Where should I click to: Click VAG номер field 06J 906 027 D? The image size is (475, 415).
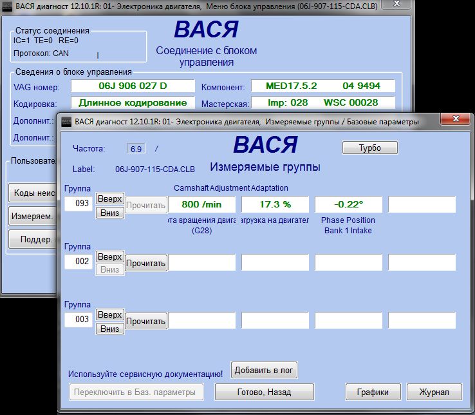tap(133, 86)
